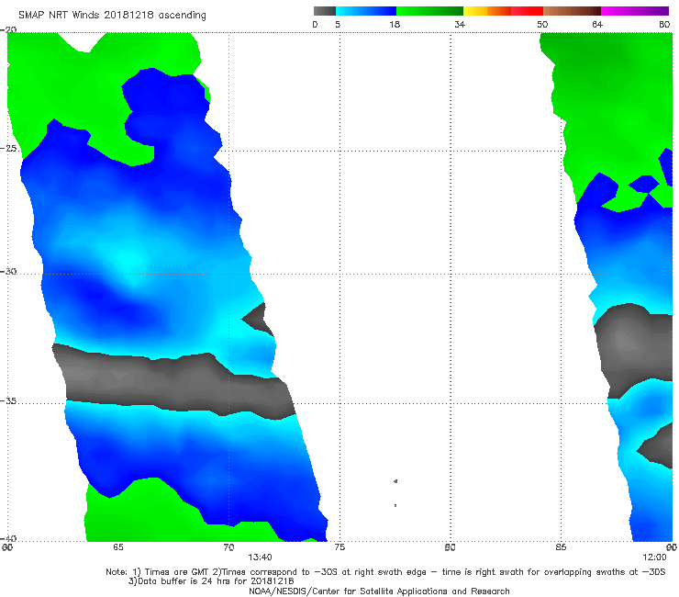Click the note line starting 'Note: 1) Times are GMT'
Viewport: 679px width, 597px height.
385,572
